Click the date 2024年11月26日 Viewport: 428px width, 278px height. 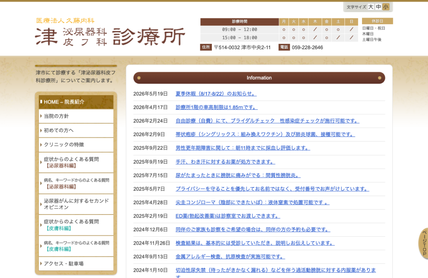[x=152, y=243]
